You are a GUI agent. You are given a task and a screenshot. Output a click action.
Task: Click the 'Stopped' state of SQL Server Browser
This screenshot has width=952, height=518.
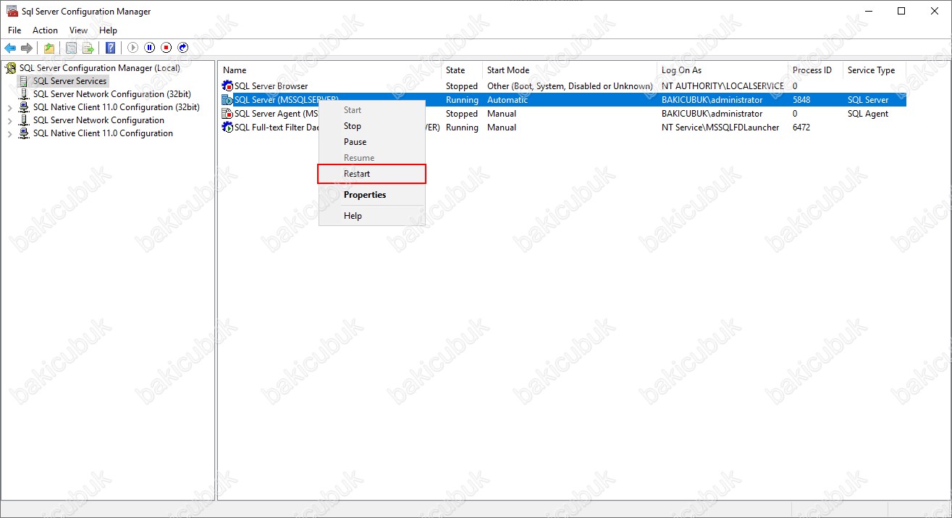coord(462,86)
